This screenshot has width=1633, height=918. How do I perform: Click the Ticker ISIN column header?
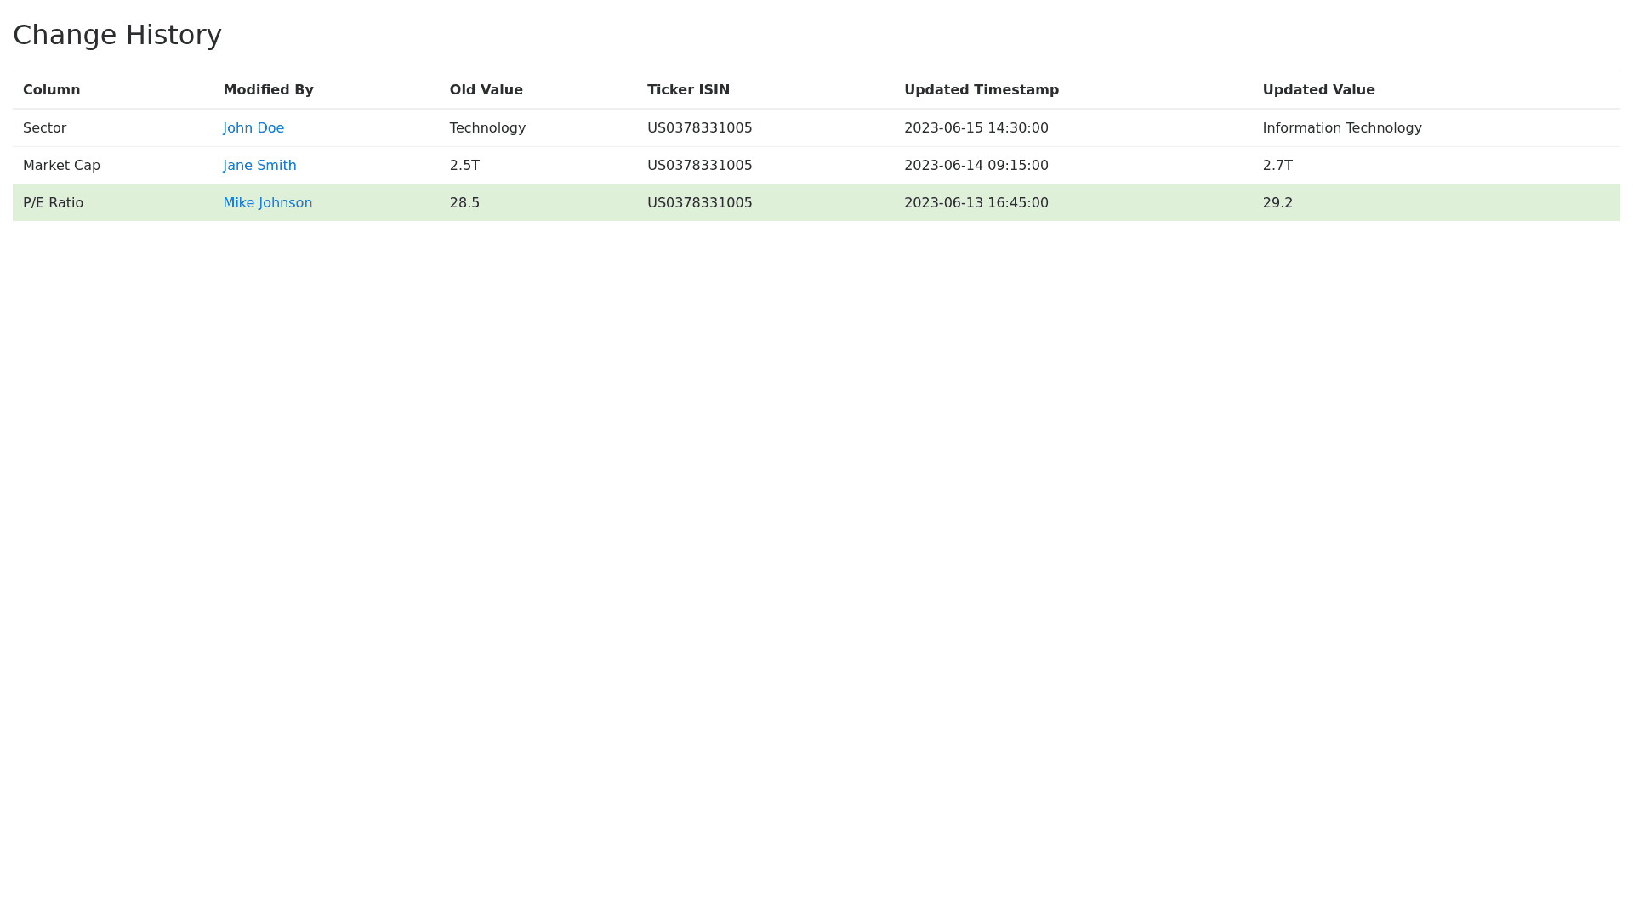(688, 90)
